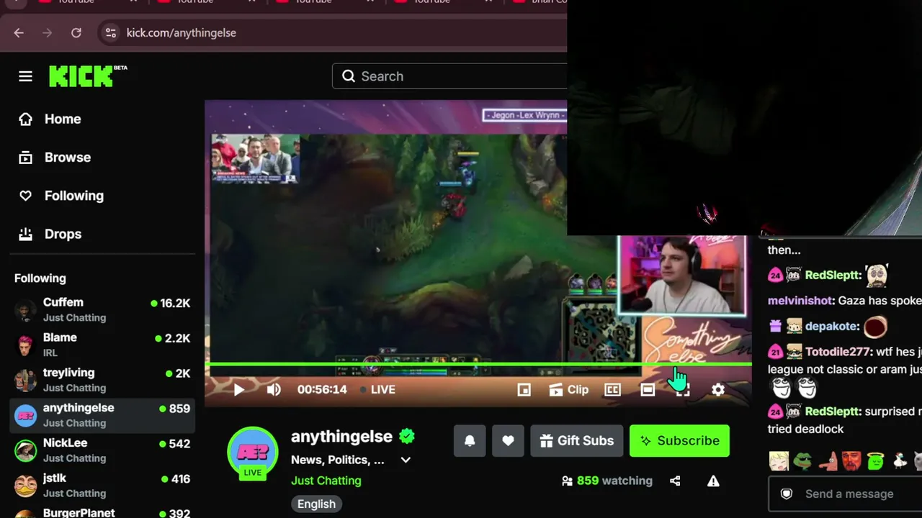The width and height of the screenshot is (922, 518).
Task: Toggle notifications with the bell button
Action: coord(470,441)
